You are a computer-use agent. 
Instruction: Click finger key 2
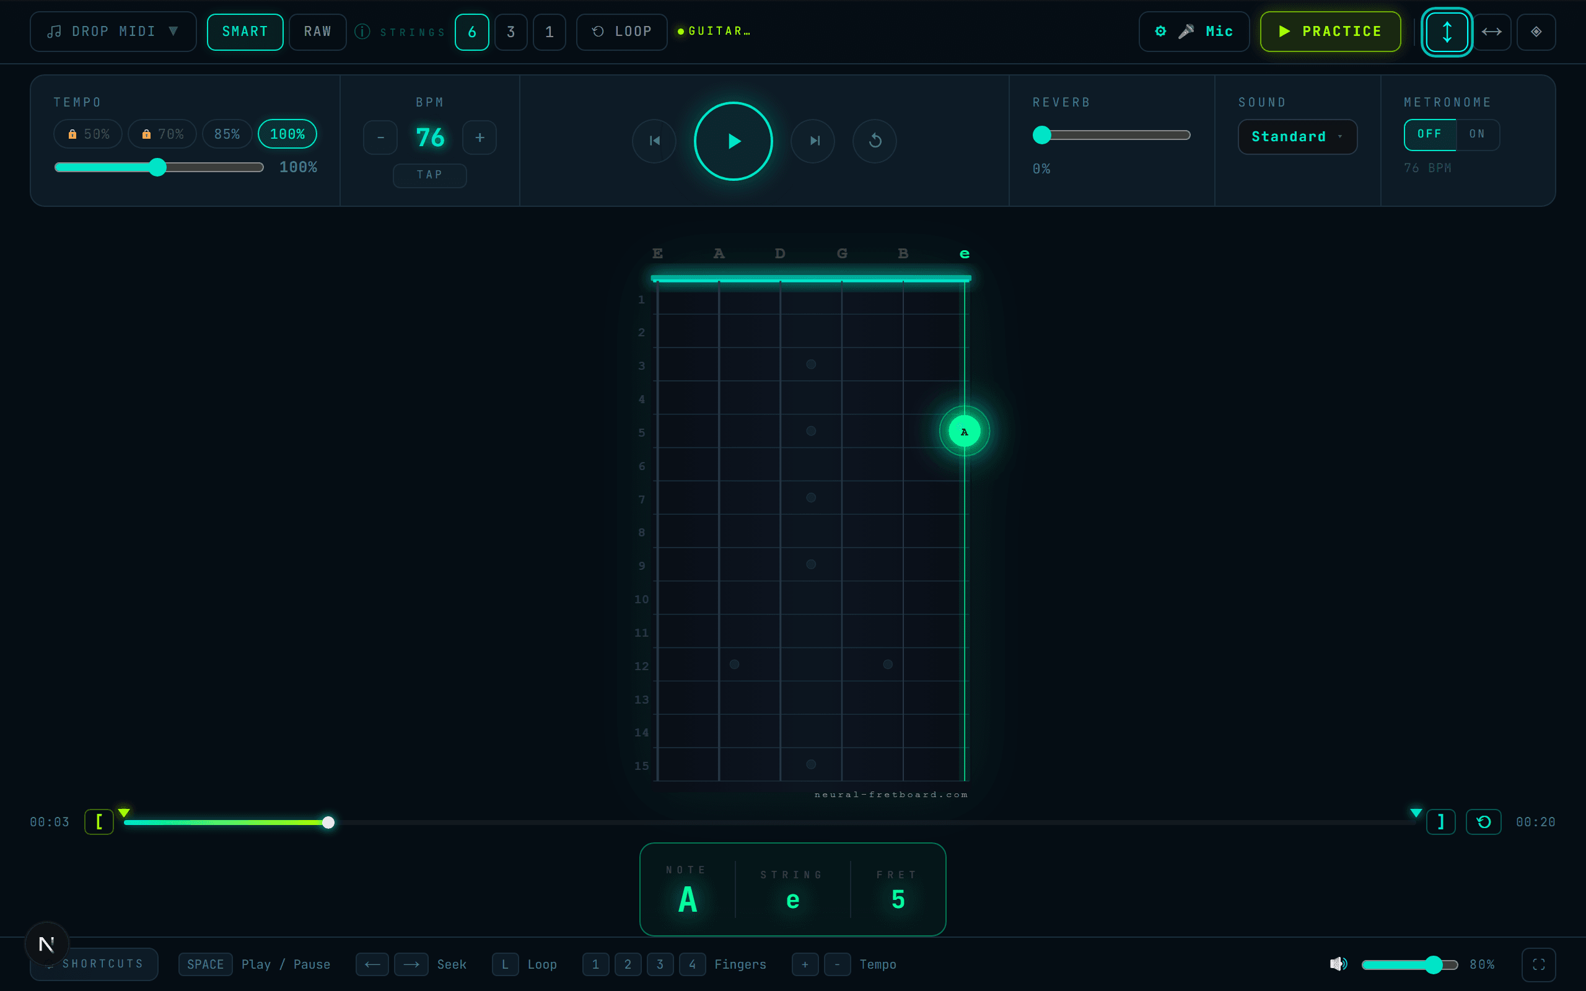628,965
